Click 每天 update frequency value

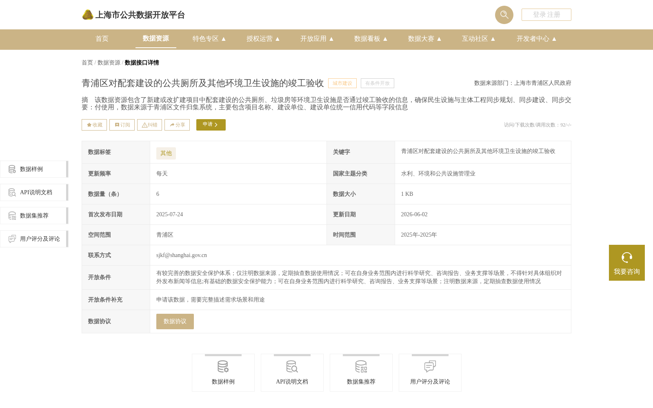162,174
